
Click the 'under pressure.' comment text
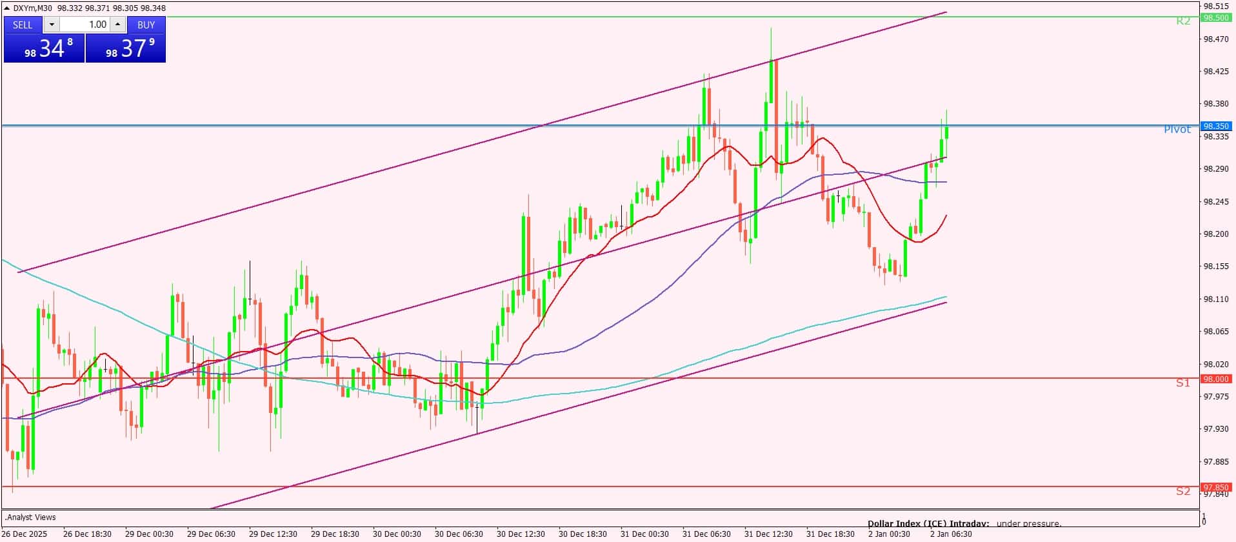1029,524
